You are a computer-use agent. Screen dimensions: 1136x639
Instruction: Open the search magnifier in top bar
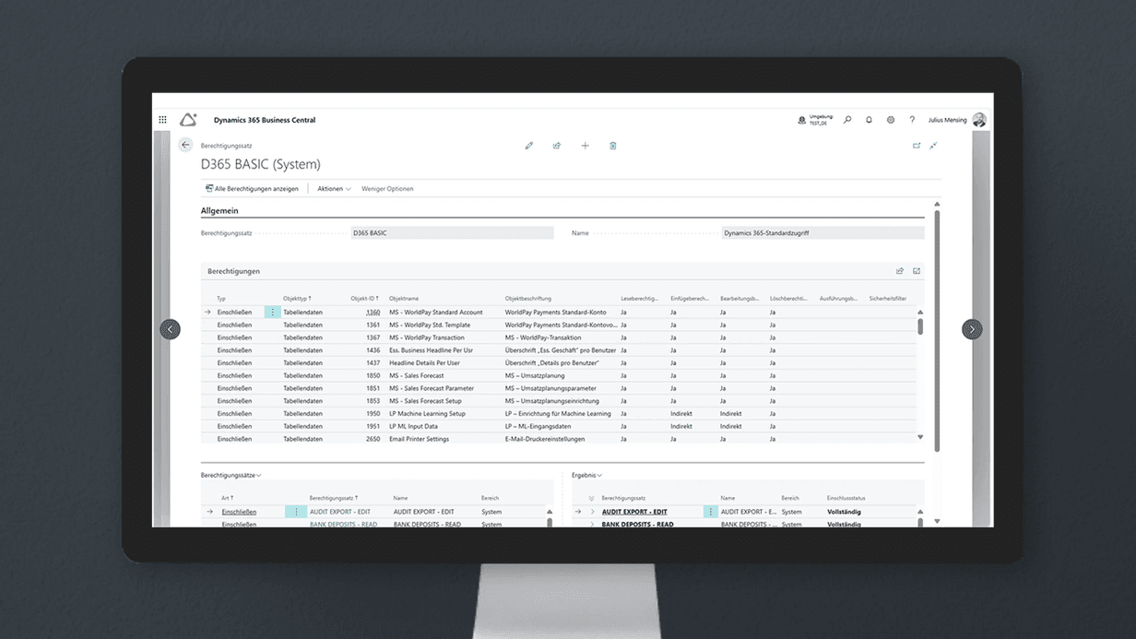[x=847, y=120]
